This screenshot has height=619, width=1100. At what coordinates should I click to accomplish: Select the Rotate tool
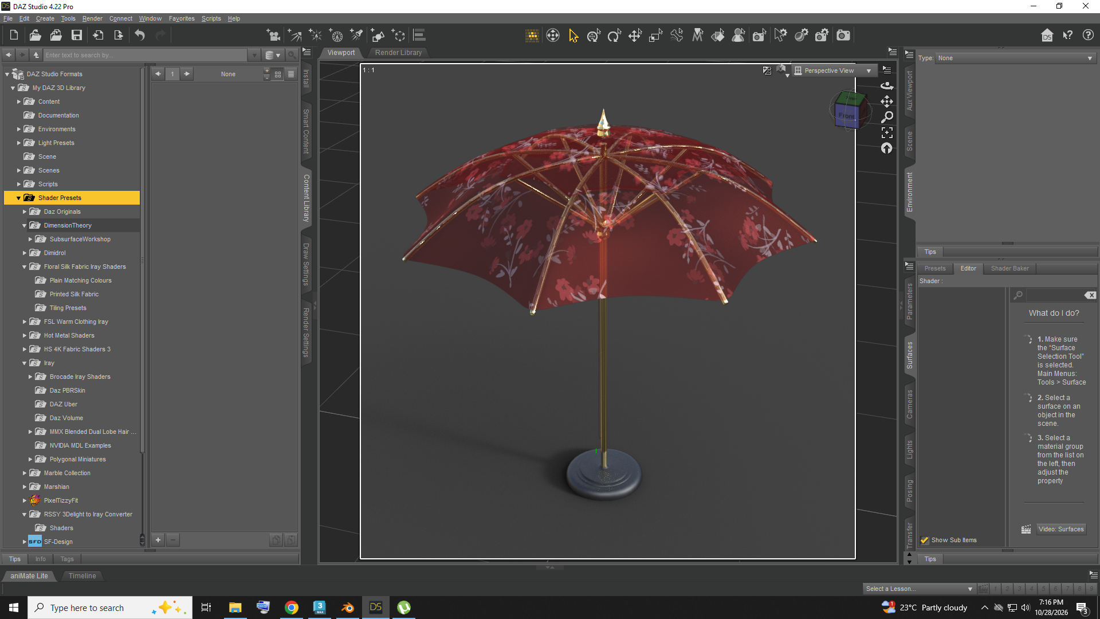(614, 36)
